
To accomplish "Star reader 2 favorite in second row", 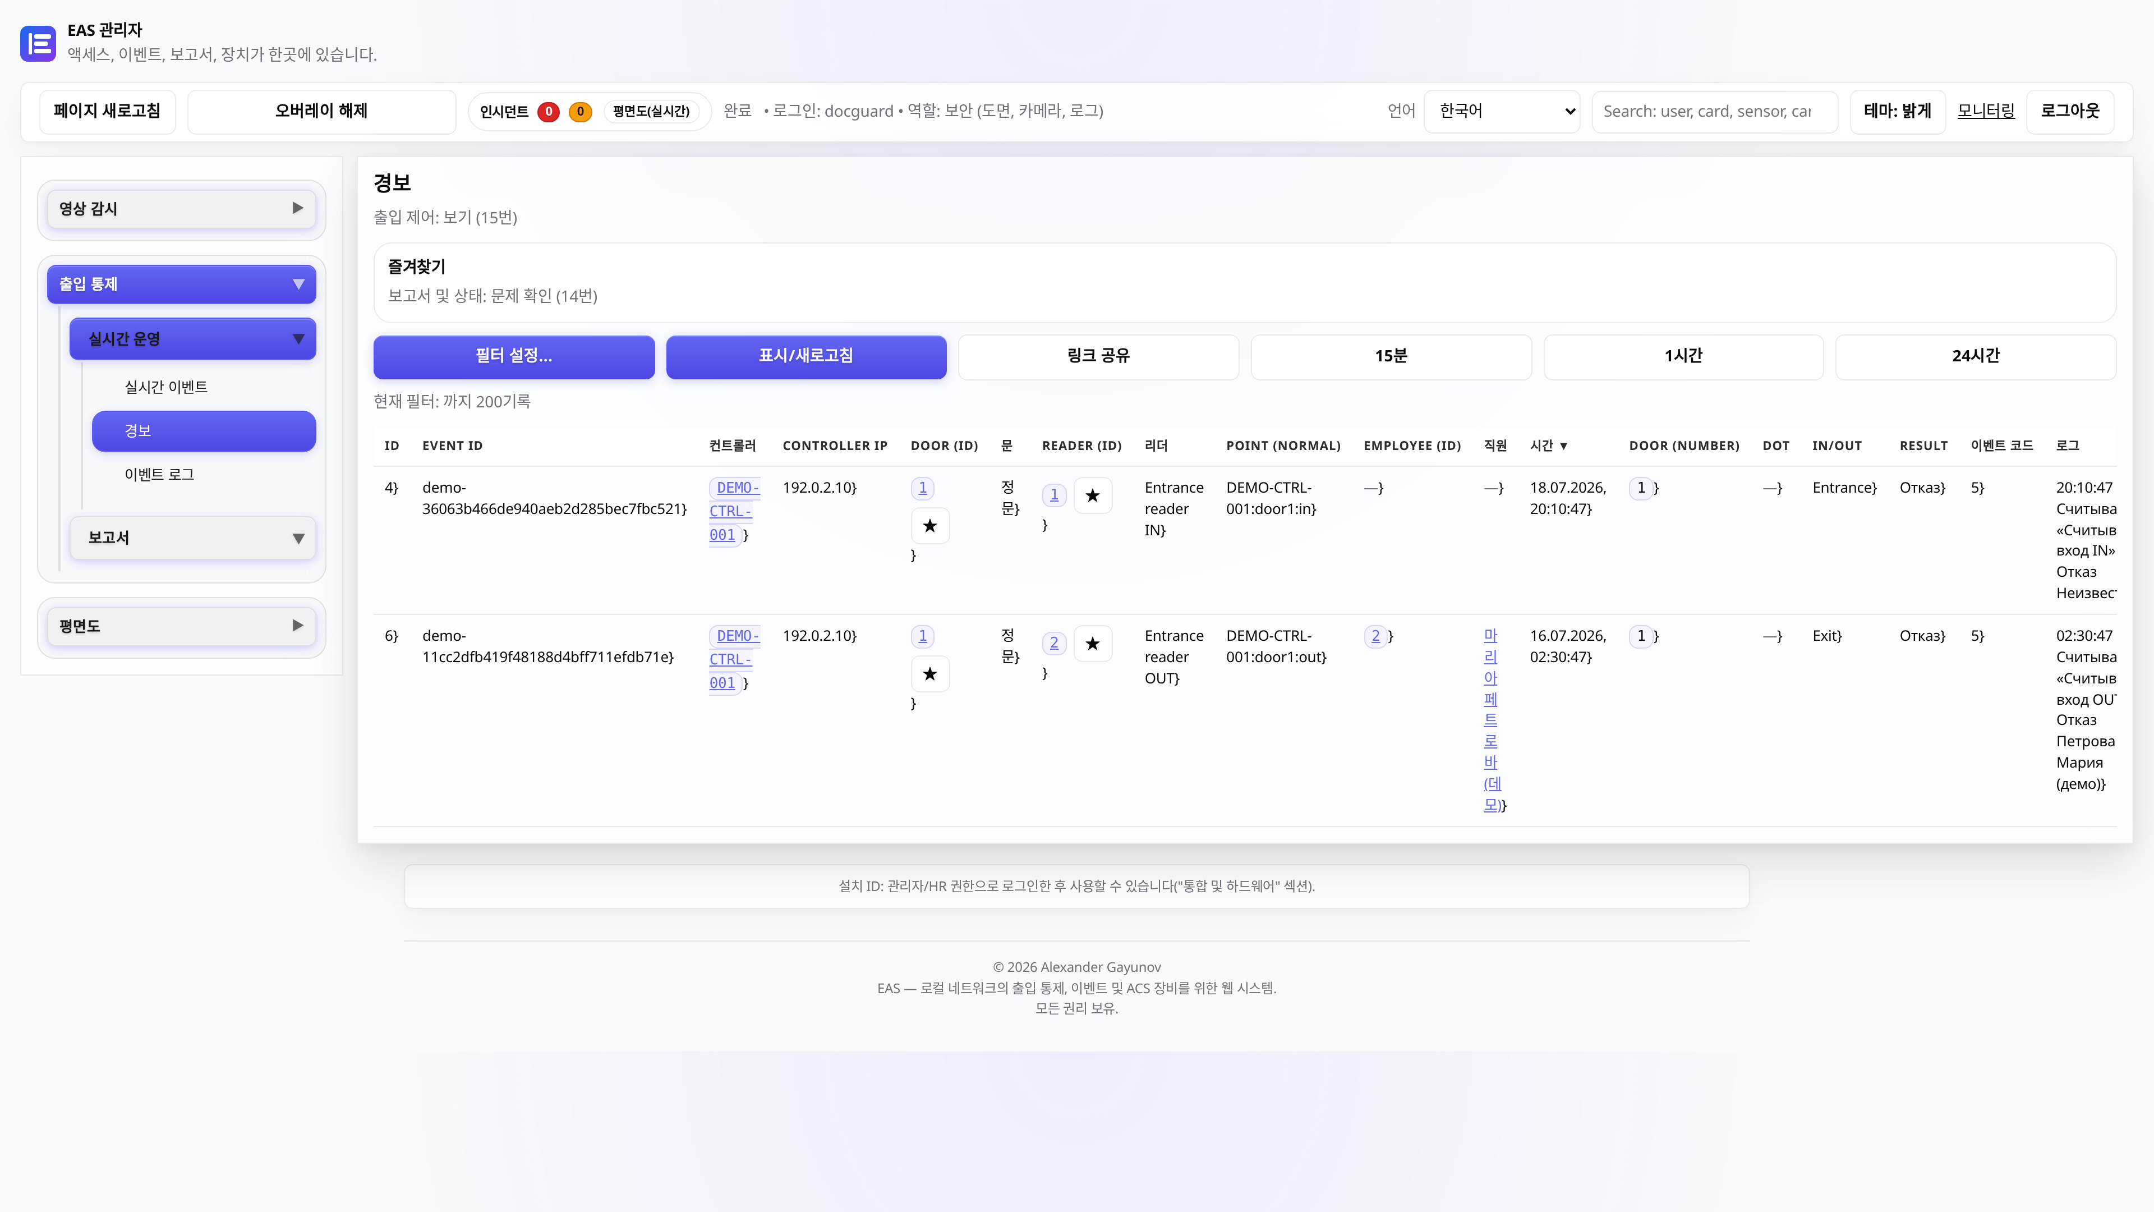I will 1092,644.
